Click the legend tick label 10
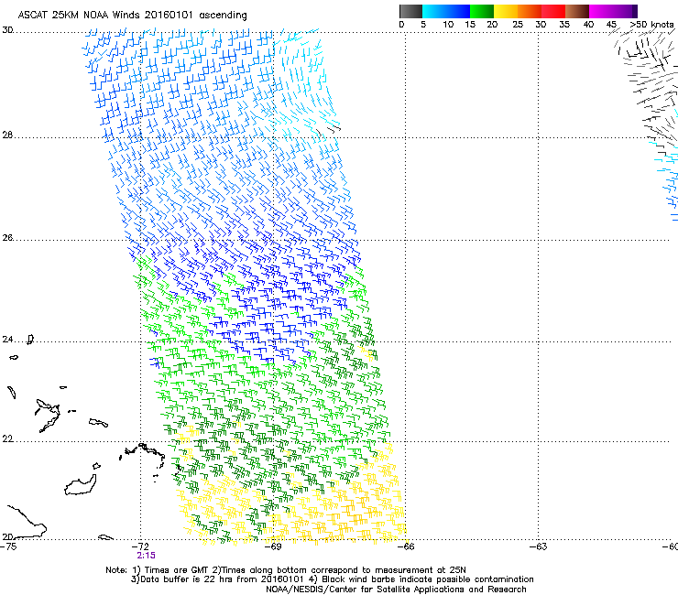Image resolution: width=678 pixels, height=595 pixels. 448,25
